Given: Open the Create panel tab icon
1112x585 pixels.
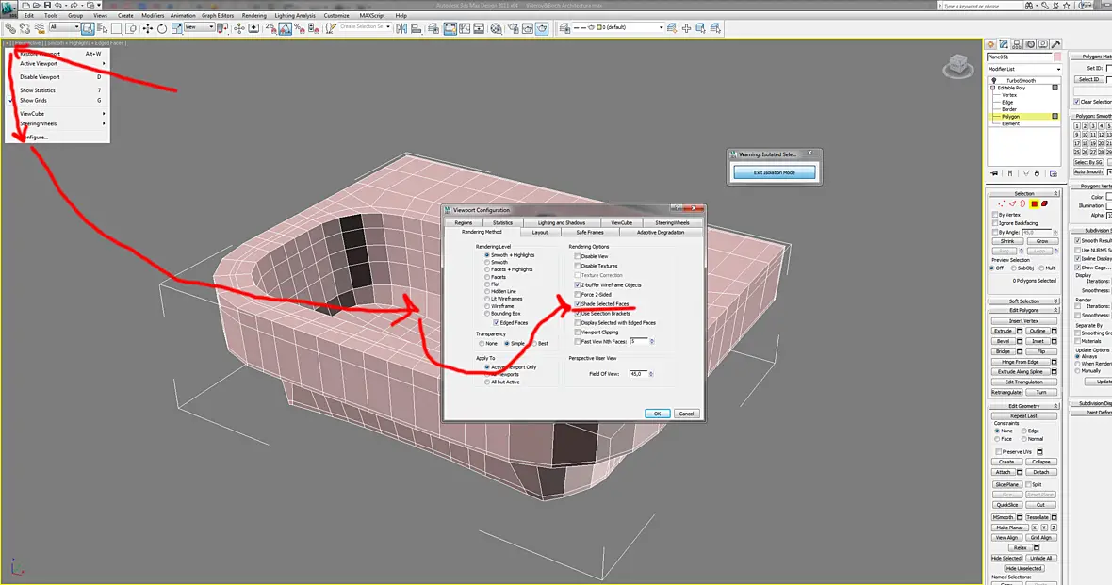Looking at the screenshot, I should pos(990,44).
